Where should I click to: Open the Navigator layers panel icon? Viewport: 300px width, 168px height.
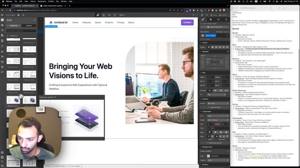(x=2, y=30)
